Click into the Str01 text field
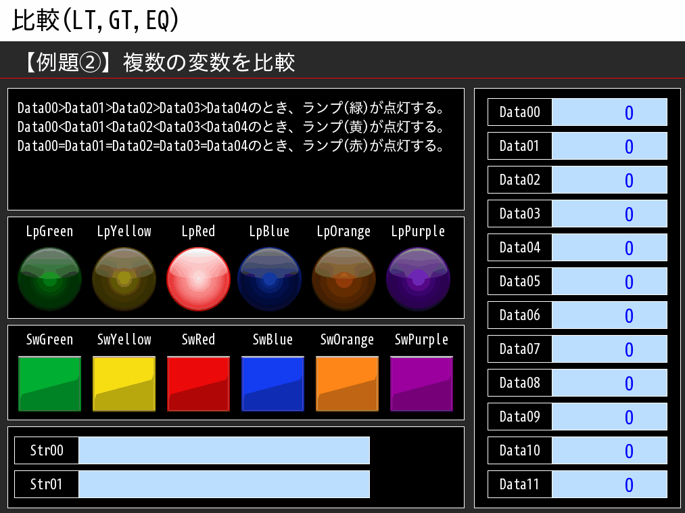Viewport: 685px width, 513px height. pyautogui.click(x=224, y=484)
